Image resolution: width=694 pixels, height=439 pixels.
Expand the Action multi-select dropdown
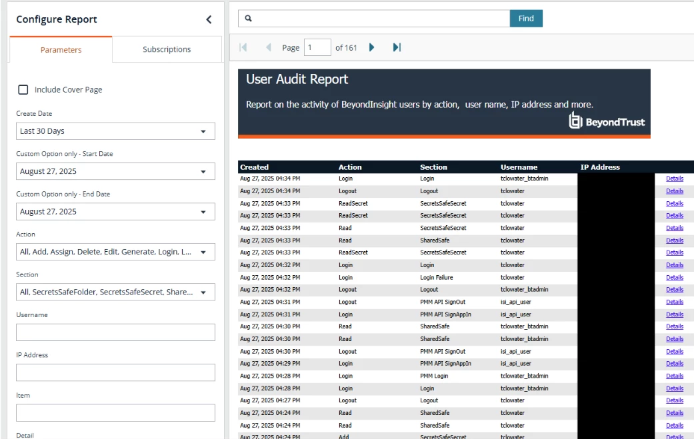(x=115, y=252)
